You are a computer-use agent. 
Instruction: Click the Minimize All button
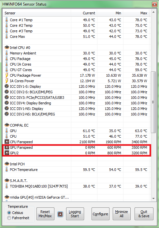coord(122,214)
